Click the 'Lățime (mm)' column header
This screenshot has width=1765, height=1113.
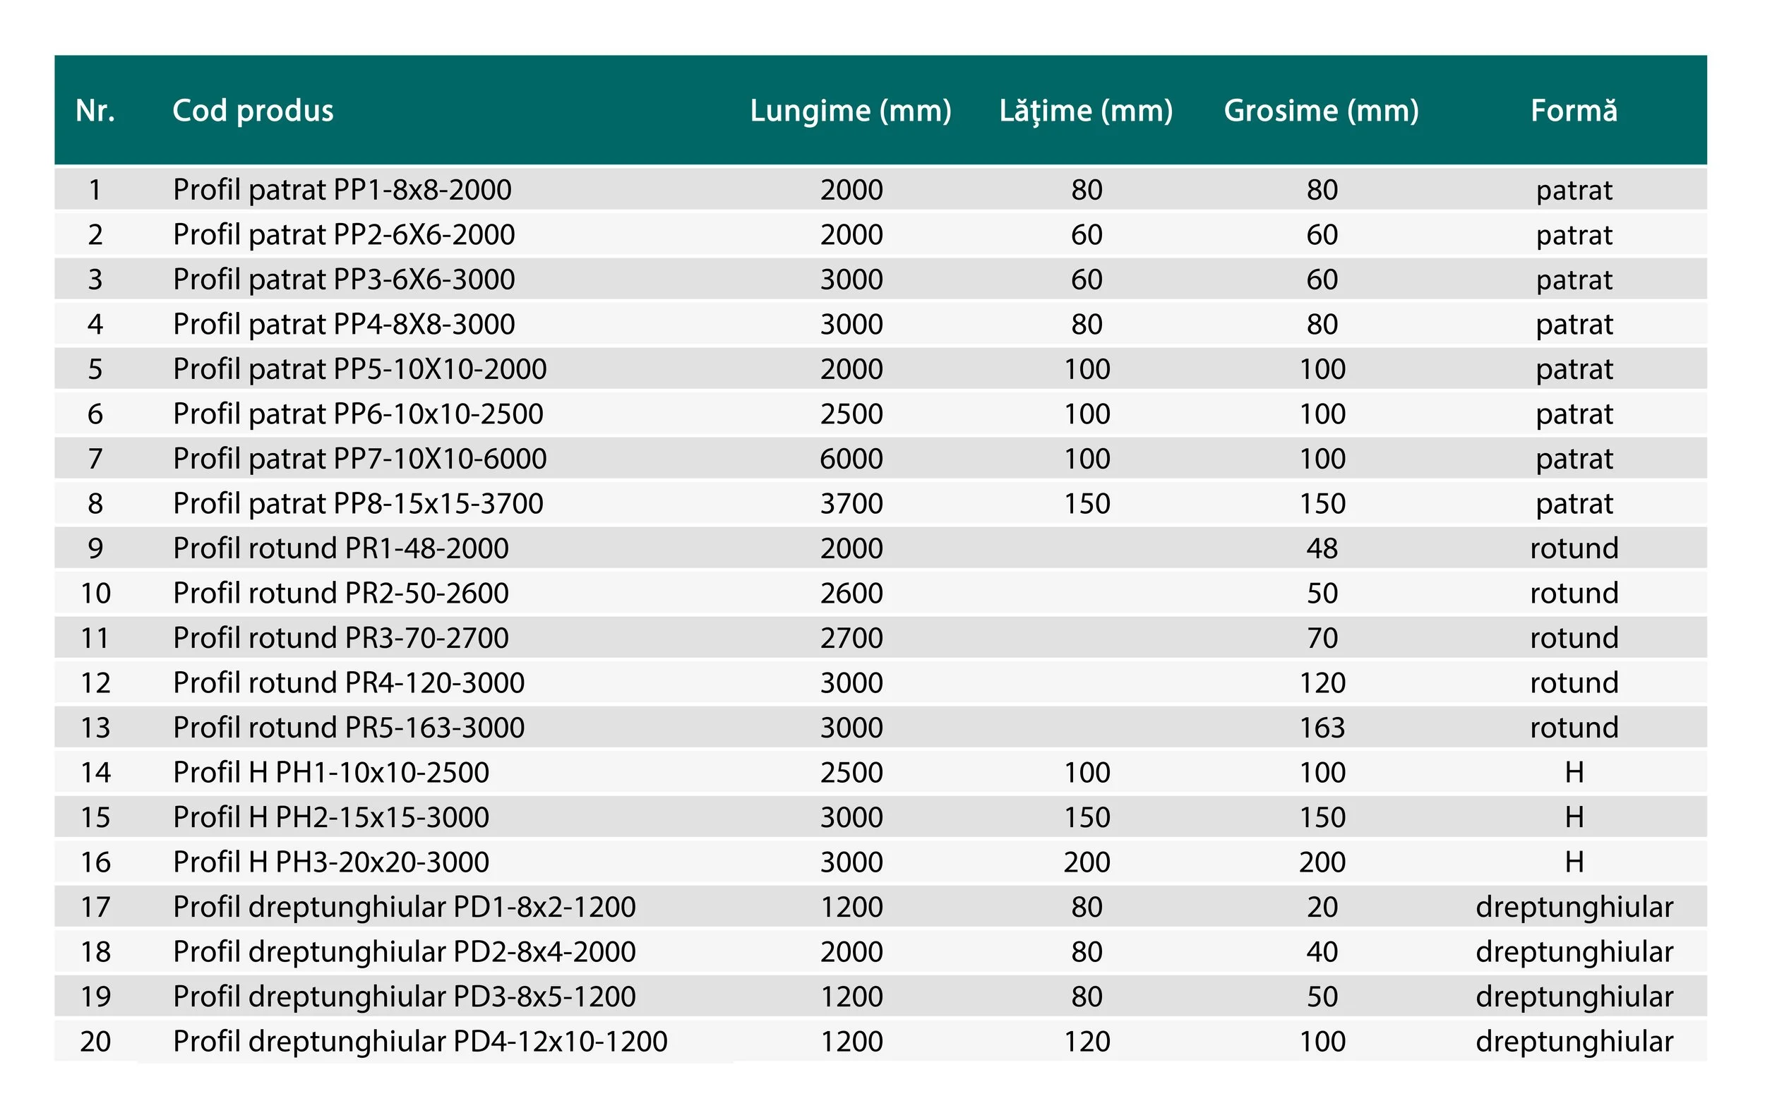pos(1086,111)
